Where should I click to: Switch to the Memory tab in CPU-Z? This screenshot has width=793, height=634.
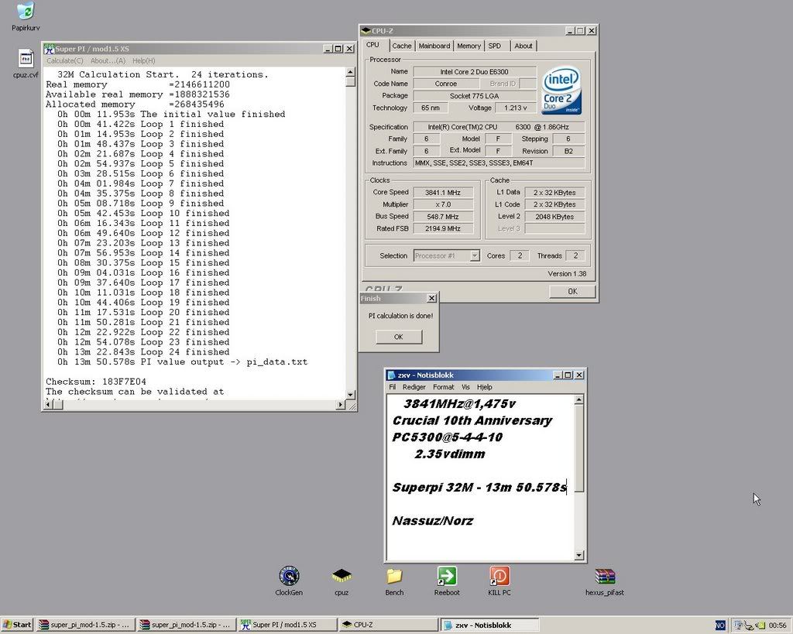coord(469,46)
